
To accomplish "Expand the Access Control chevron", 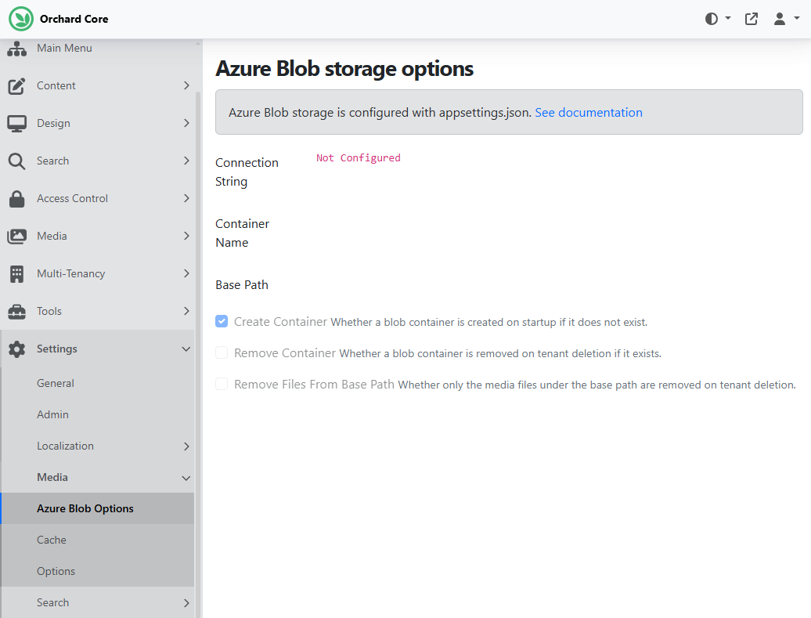I will (x=186, y=198).
